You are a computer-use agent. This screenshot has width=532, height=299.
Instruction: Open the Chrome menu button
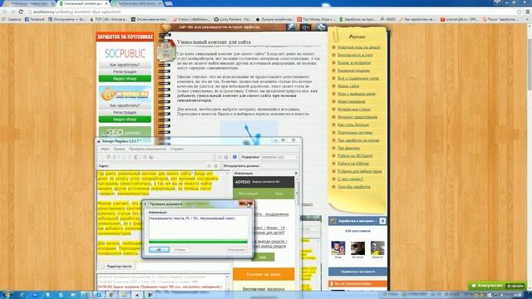pos(528,12)
